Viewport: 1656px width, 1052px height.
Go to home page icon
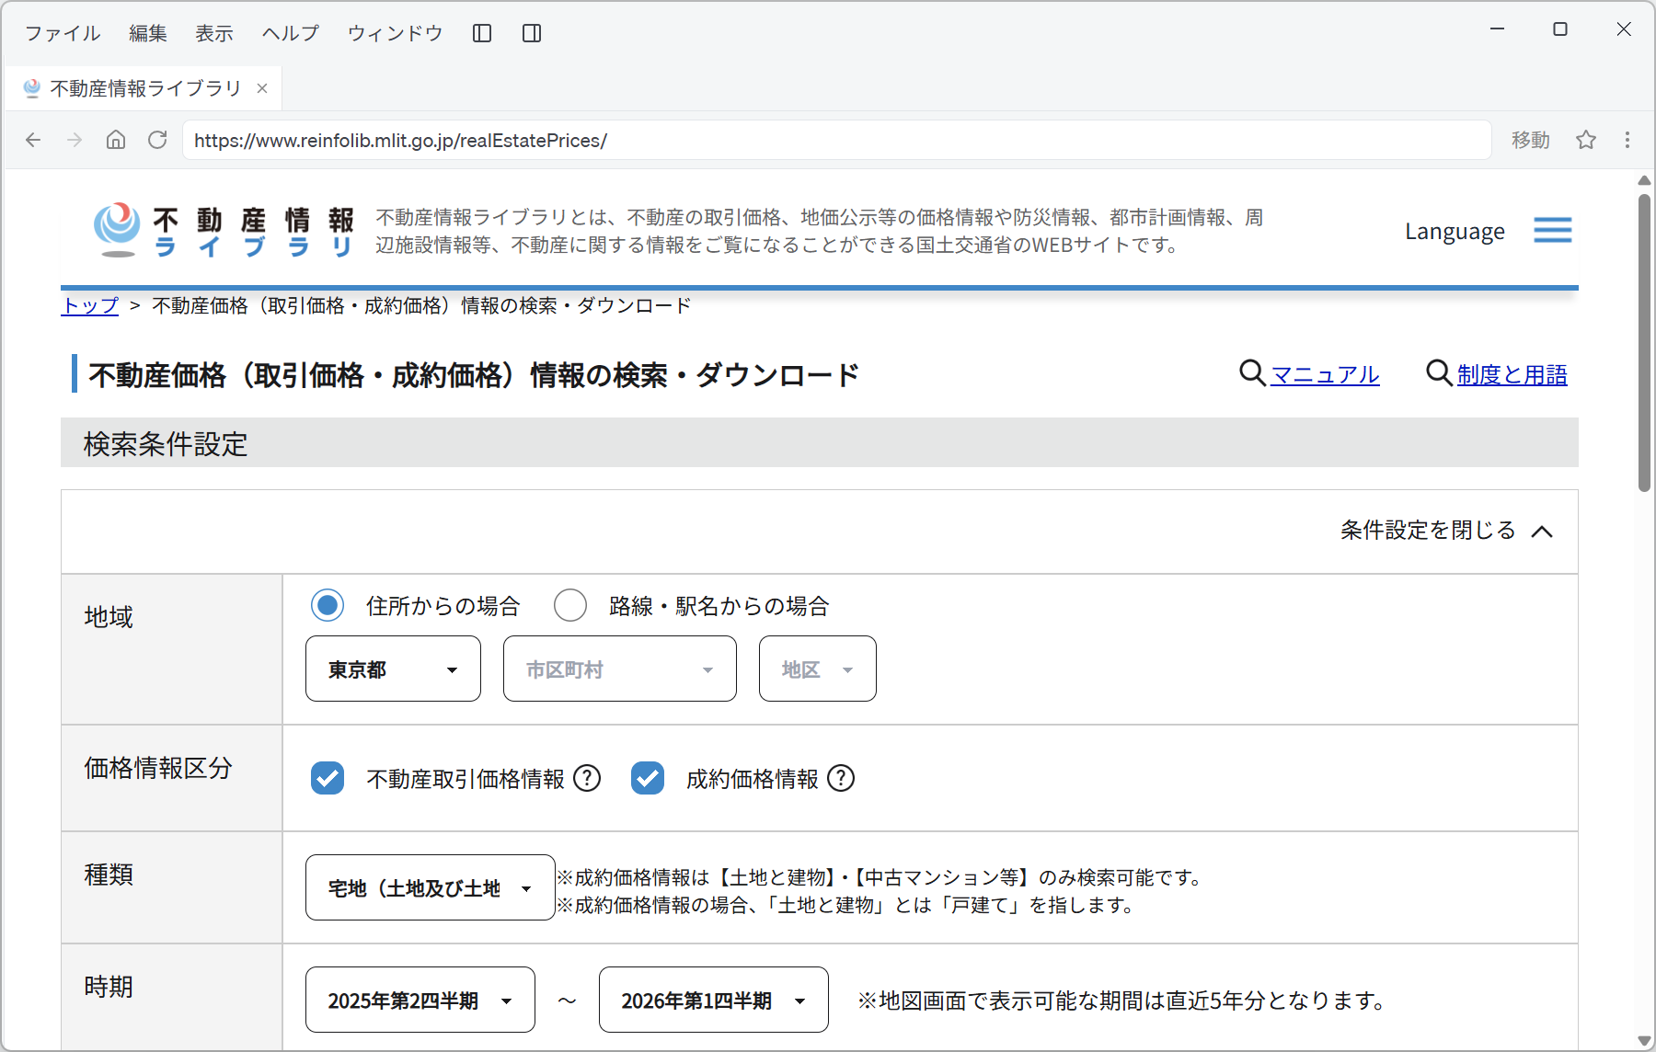[x=116, y=140]
